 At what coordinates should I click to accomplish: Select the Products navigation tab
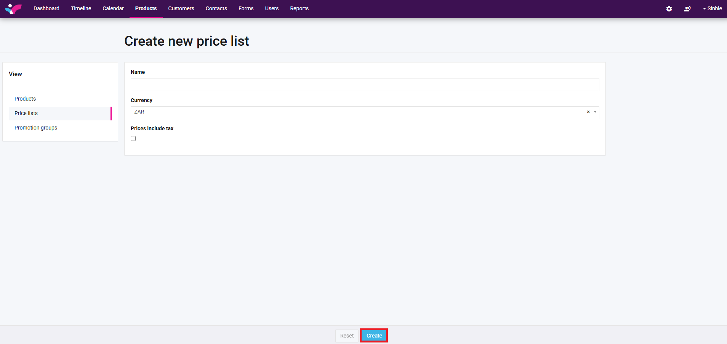[x=146, y=8]
